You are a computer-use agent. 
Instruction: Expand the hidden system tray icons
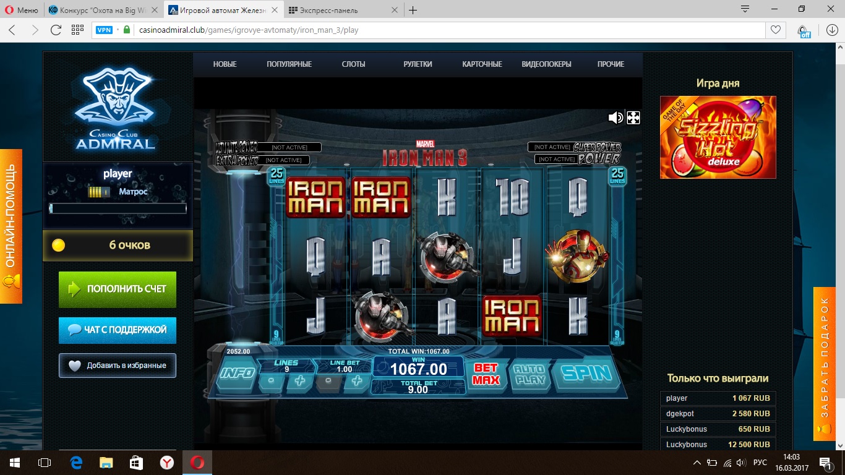(x=697, y=463)
